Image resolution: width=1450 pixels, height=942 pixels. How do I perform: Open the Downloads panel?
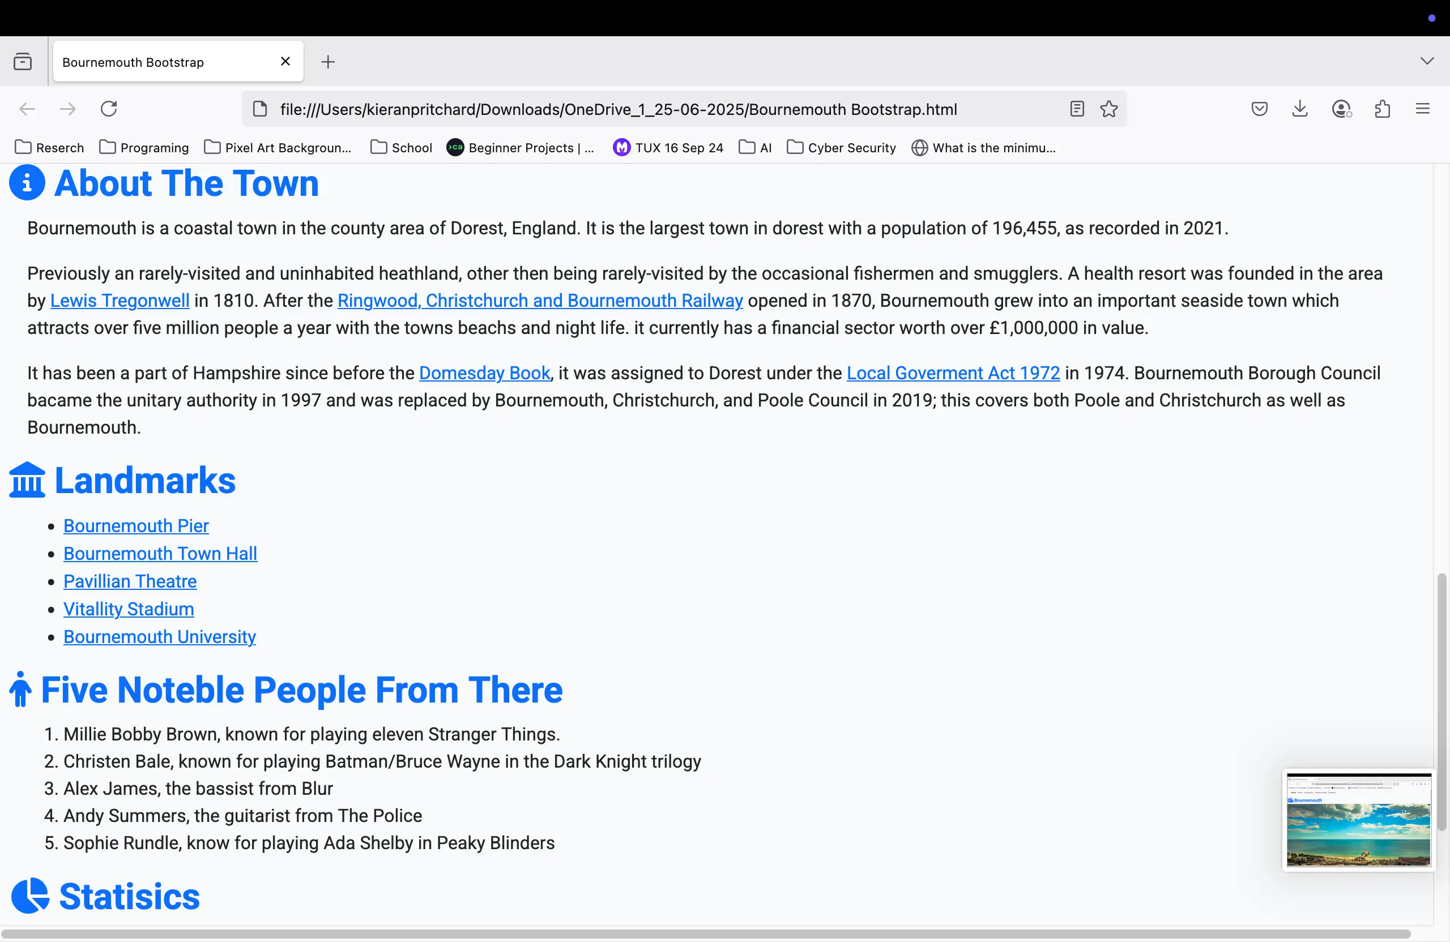1300,108
